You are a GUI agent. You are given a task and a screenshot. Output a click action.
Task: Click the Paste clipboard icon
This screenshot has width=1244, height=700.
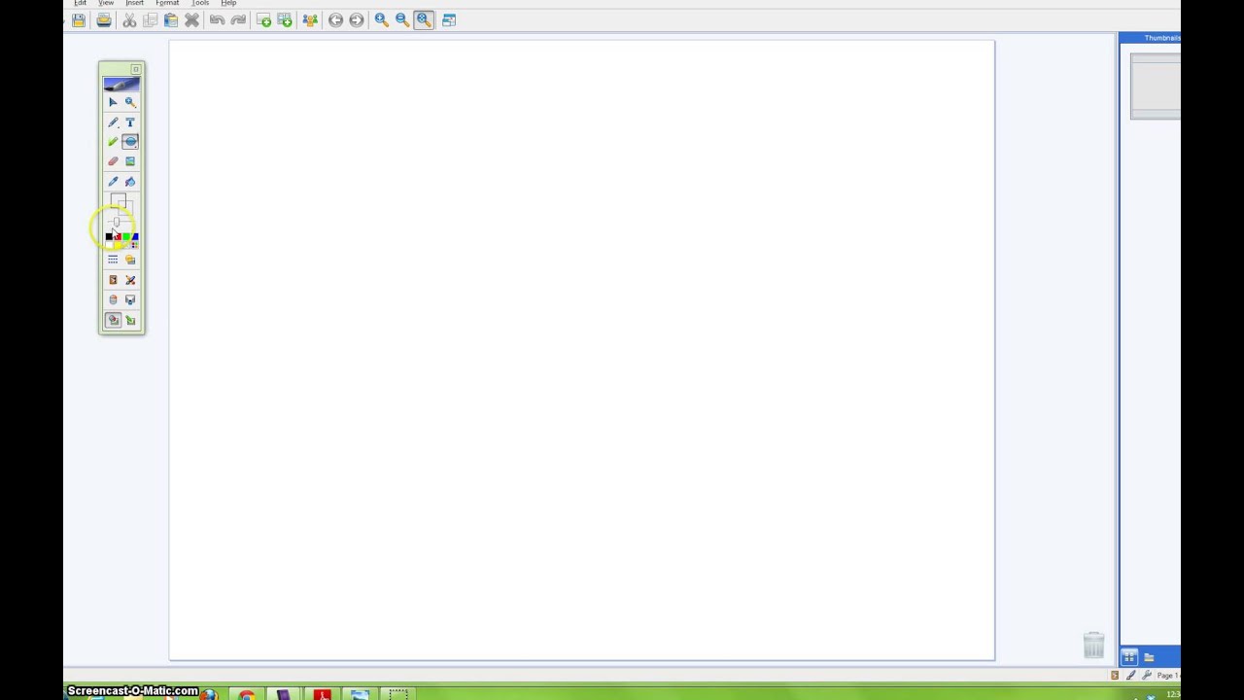pos(171,19)
